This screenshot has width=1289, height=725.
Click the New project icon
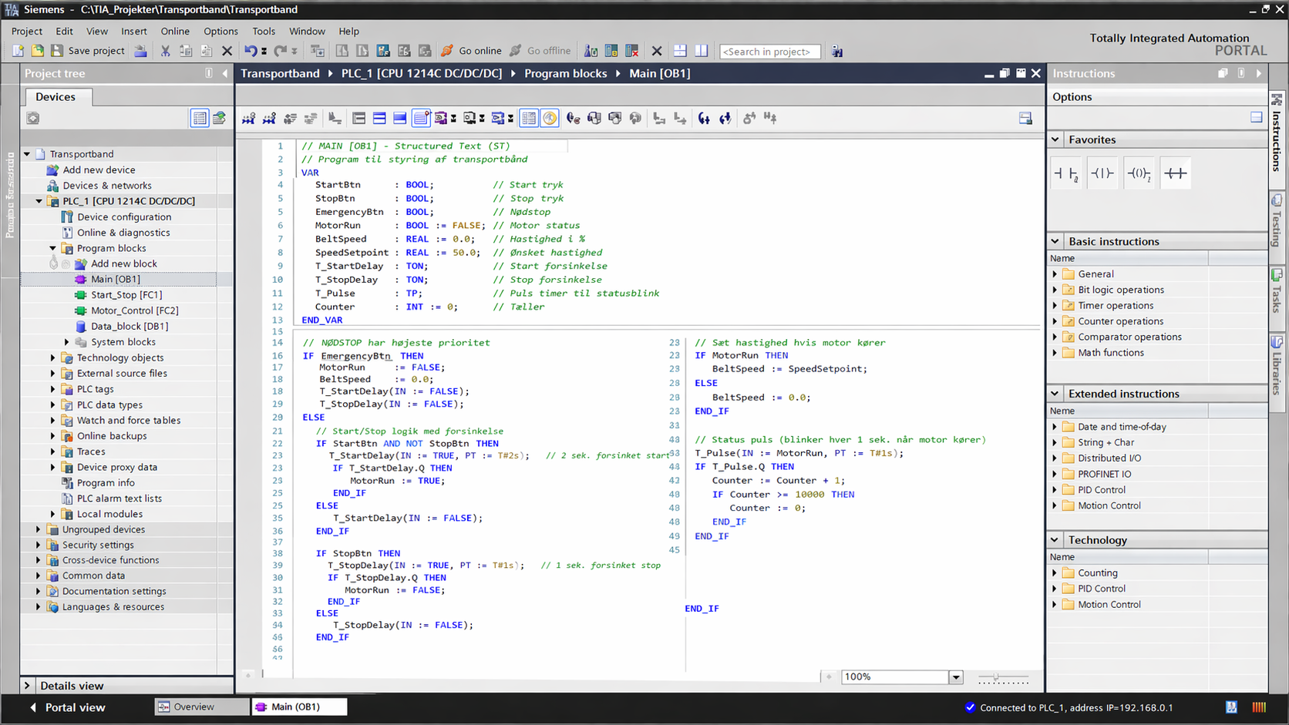tap(18, 51)
